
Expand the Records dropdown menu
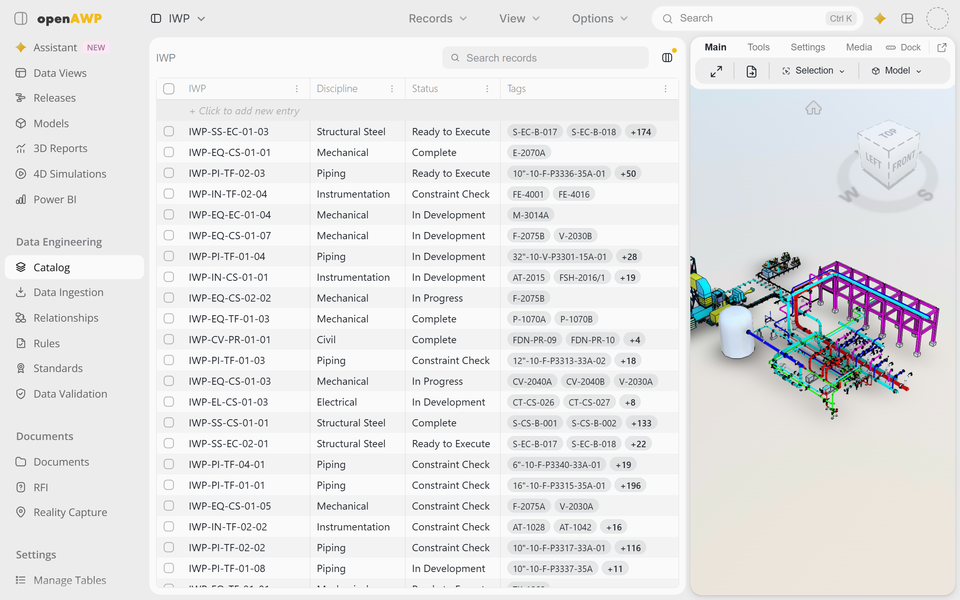click(438, 18)
